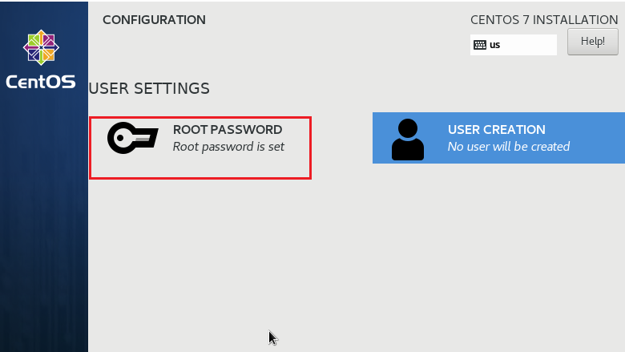The width and height of the screenshot is (625, 352).
Task: Click the CentOS wordmark in sidebar
Action: 41,82
